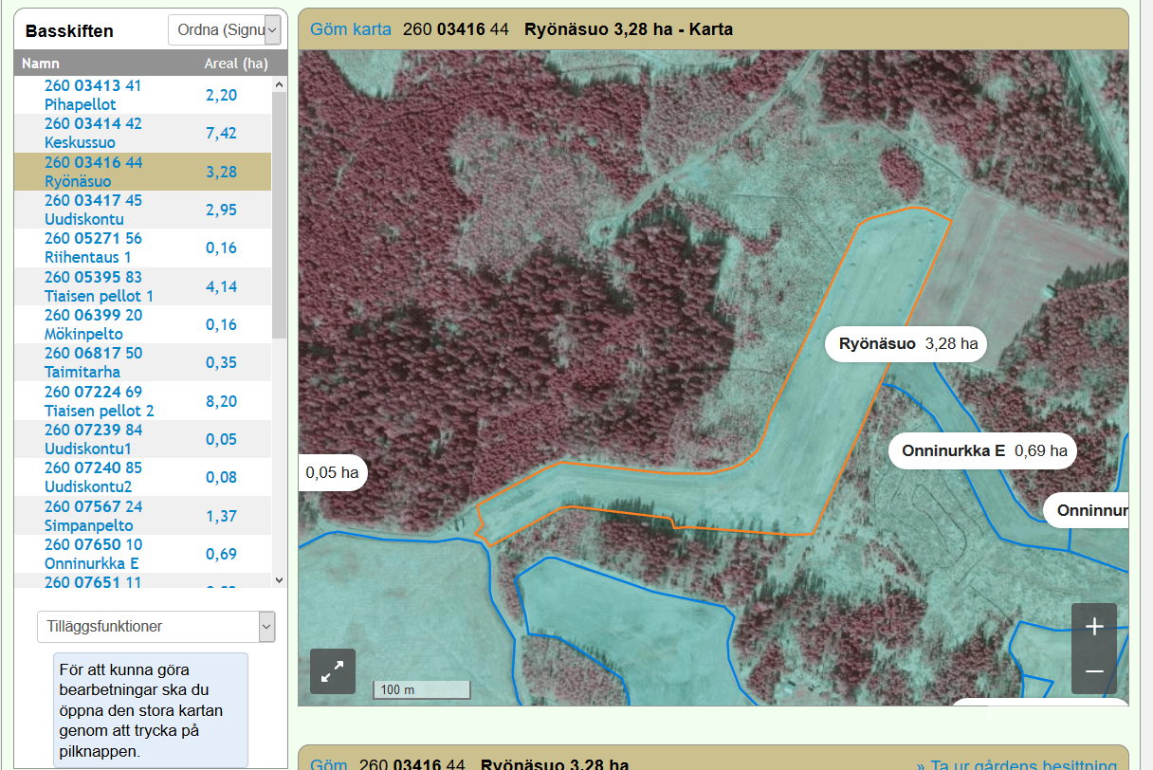
Task: Open the Ordna sorting dropdown
Action: point(226,30)
